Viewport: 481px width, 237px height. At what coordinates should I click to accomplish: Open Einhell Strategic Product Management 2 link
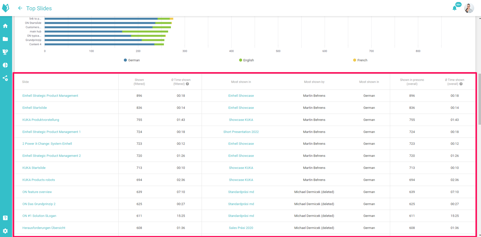[x=52, y=156]
